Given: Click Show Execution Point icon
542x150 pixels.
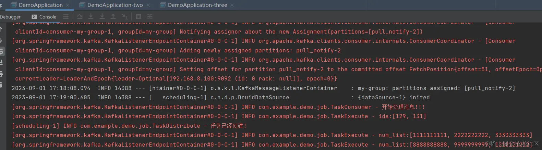Looking at the screenshot, I should pos(80,16).
